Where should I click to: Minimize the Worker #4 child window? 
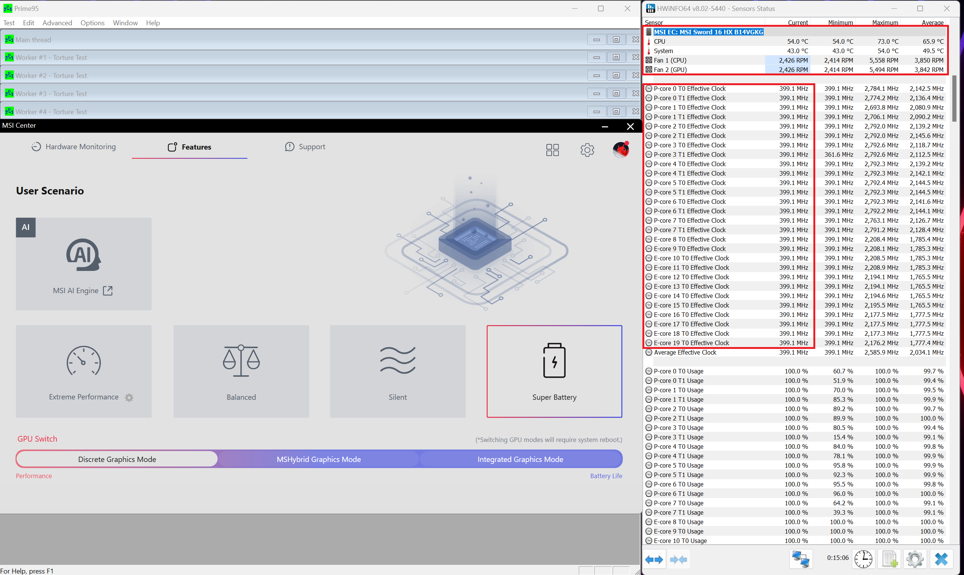tap(596, 112)
